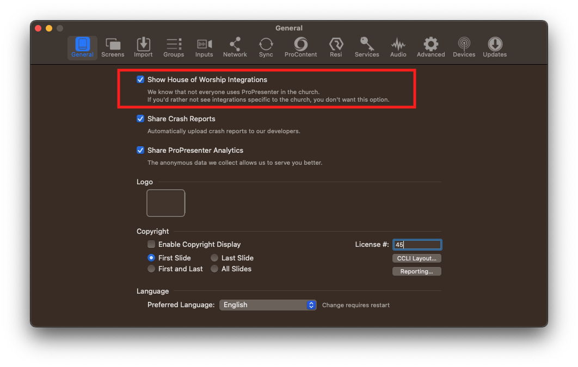
Task: Open the Sync preferences pane
Action: click(266, 47)
